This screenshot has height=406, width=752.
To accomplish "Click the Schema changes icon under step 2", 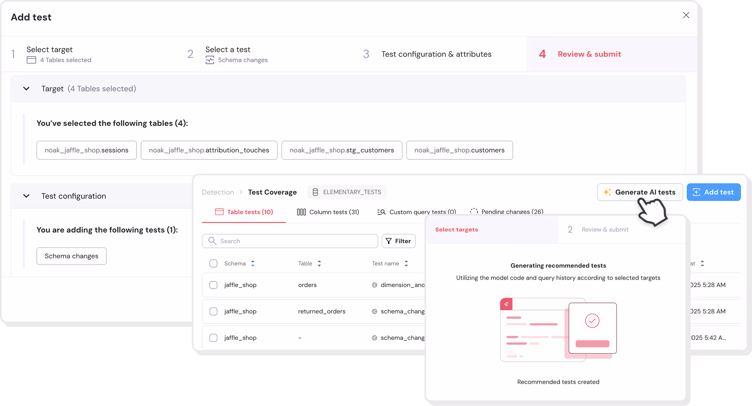I will tap(210, 60).
